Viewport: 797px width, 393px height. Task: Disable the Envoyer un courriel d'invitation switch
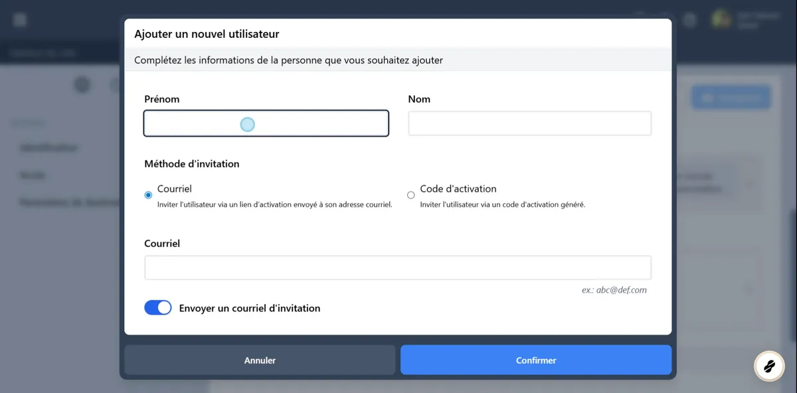[x=158, y=308]
